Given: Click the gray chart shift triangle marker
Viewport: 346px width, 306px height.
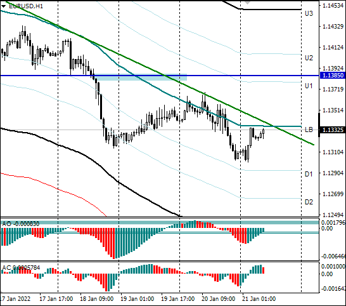Looking at the screenshot, I should [x=248, y=3].
